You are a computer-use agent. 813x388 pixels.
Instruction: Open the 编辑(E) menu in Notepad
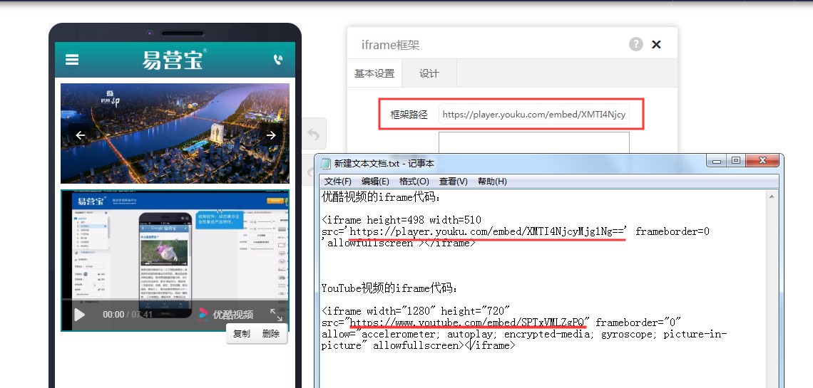pyautogui.click(x=375, y=182)
